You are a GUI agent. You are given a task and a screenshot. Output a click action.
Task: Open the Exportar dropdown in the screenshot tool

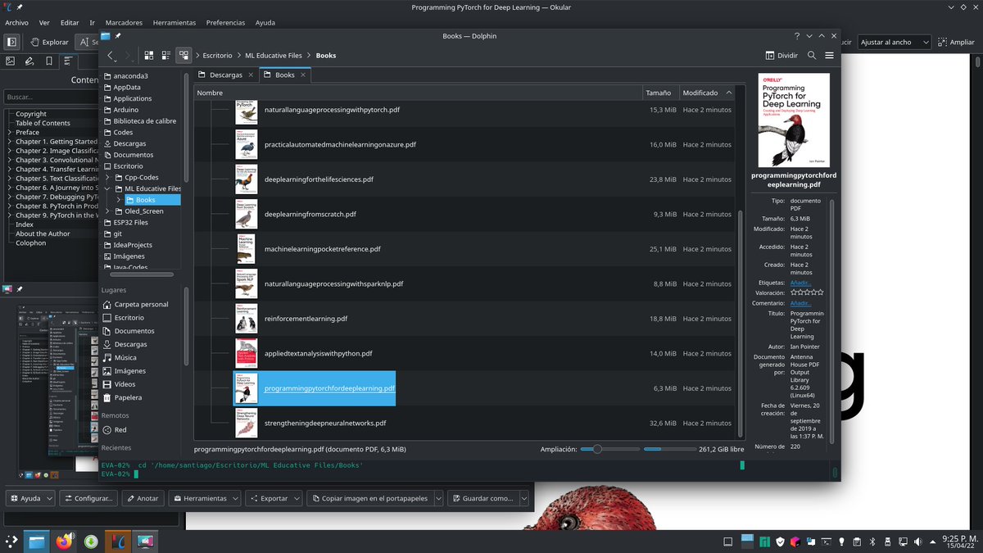click(x=274, y=498)
